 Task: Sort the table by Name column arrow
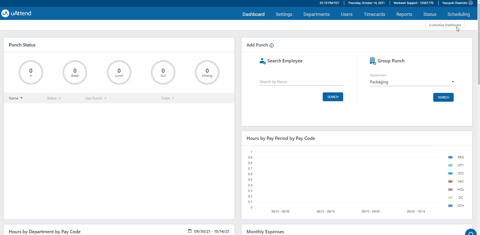click(21, 98)
